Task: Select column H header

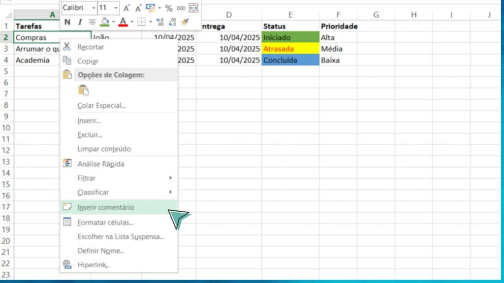Action: coord(413,14)
